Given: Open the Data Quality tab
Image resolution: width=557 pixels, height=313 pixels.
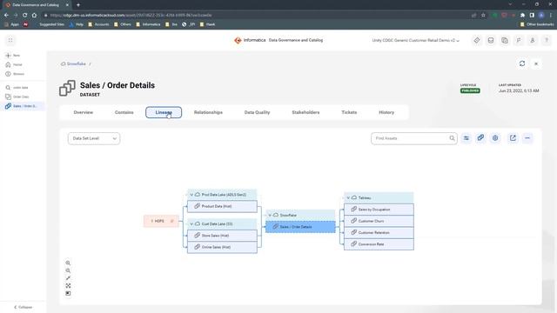Looking at the screenshot, I should click(x=257, y=112).
